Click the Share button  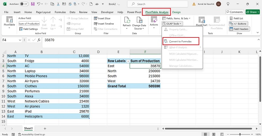[253, 12]
